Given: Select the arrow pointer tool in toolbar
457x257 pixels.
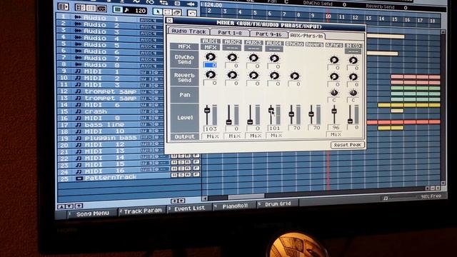Looking at the screenshot, I should point(157,11).
